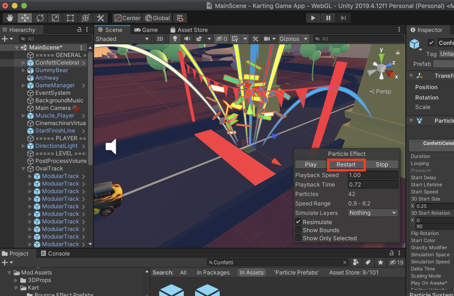Open Project create plus dropdown
The height and width of the screenshot is (296, 454).
(7, 262)
